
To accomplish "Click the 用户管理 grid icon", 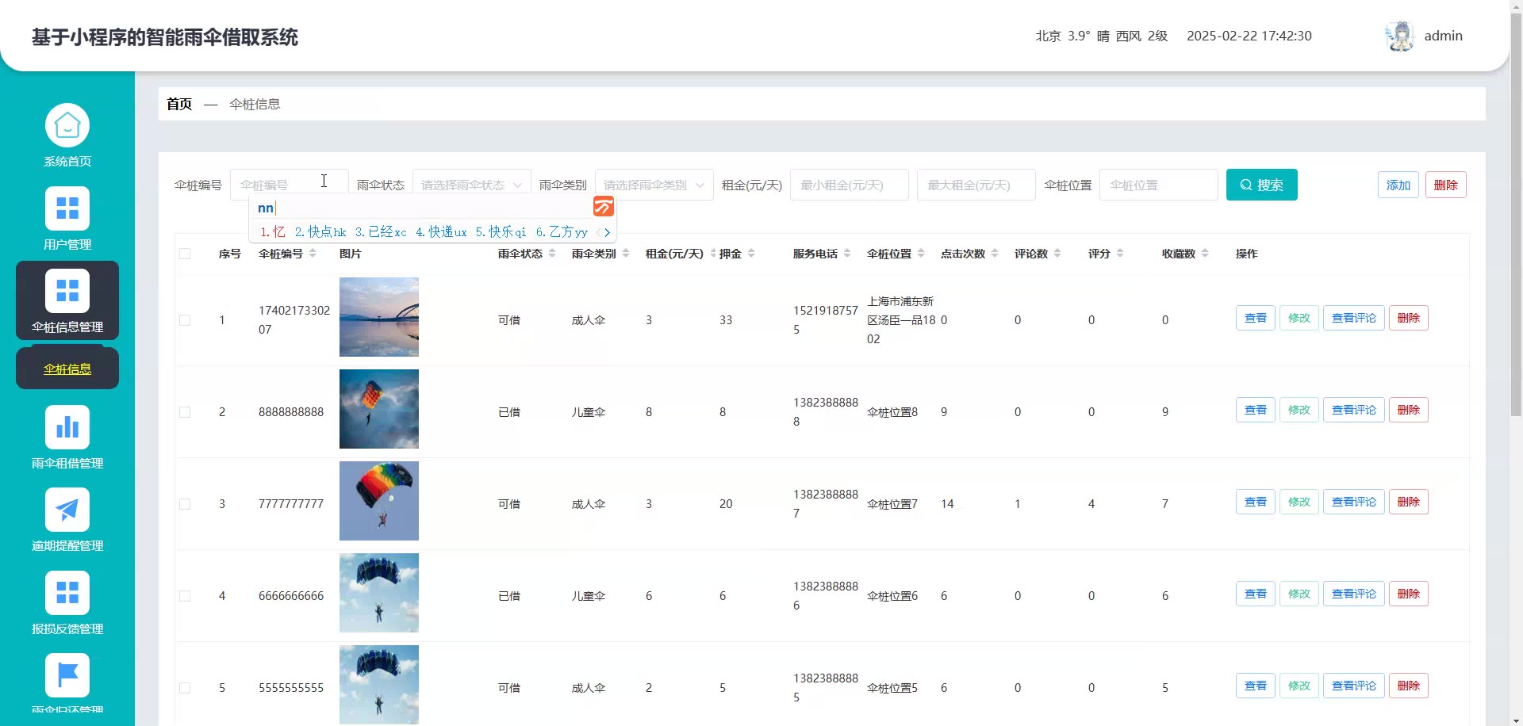I will coord(67,208).
